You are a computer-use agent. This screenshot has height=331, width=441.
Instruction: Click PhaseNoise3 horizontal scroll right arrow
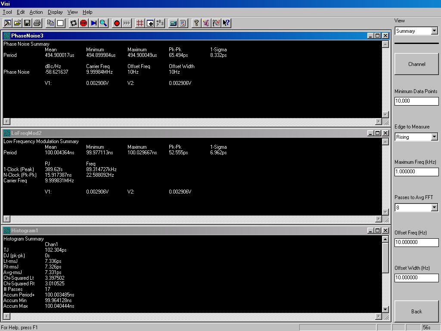coord(379,121)
